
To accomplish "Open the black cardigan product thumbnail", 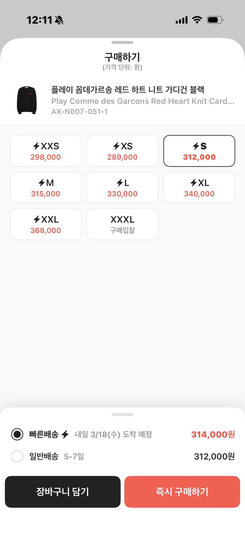I will pos(26,101).
